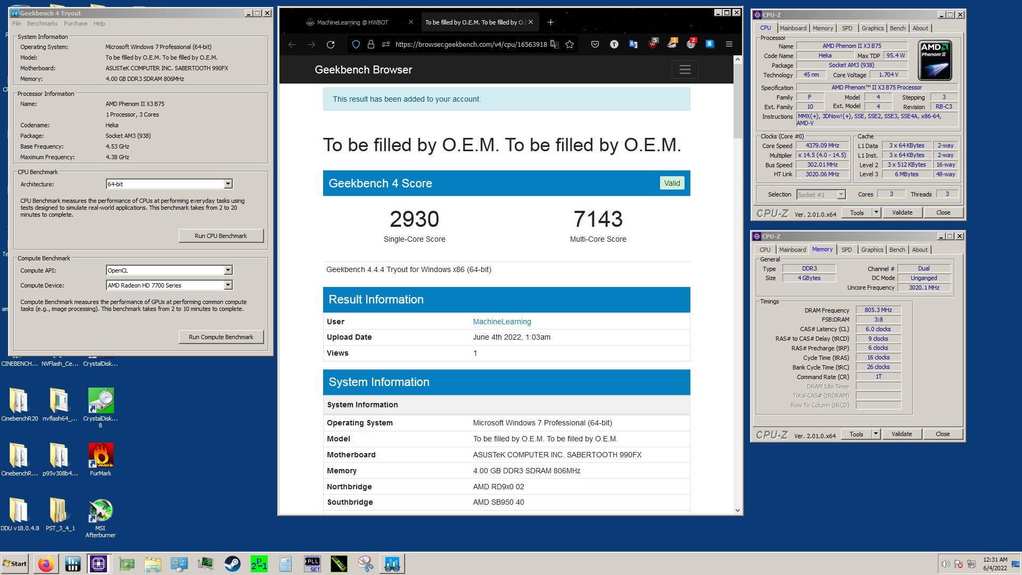Open Firefox application hamburger menu

[729, 45]
